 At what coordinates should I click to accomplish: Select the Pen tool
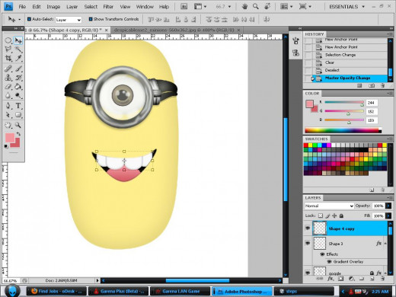point(8,106)
